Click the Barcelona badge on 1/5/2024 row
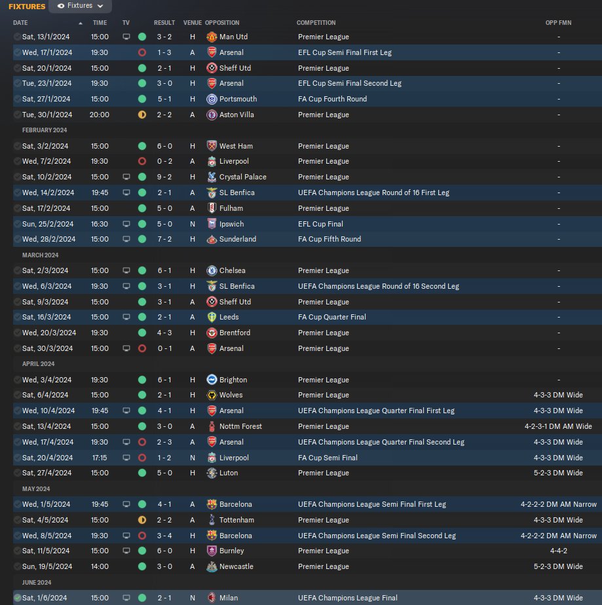 coord(212,504)
